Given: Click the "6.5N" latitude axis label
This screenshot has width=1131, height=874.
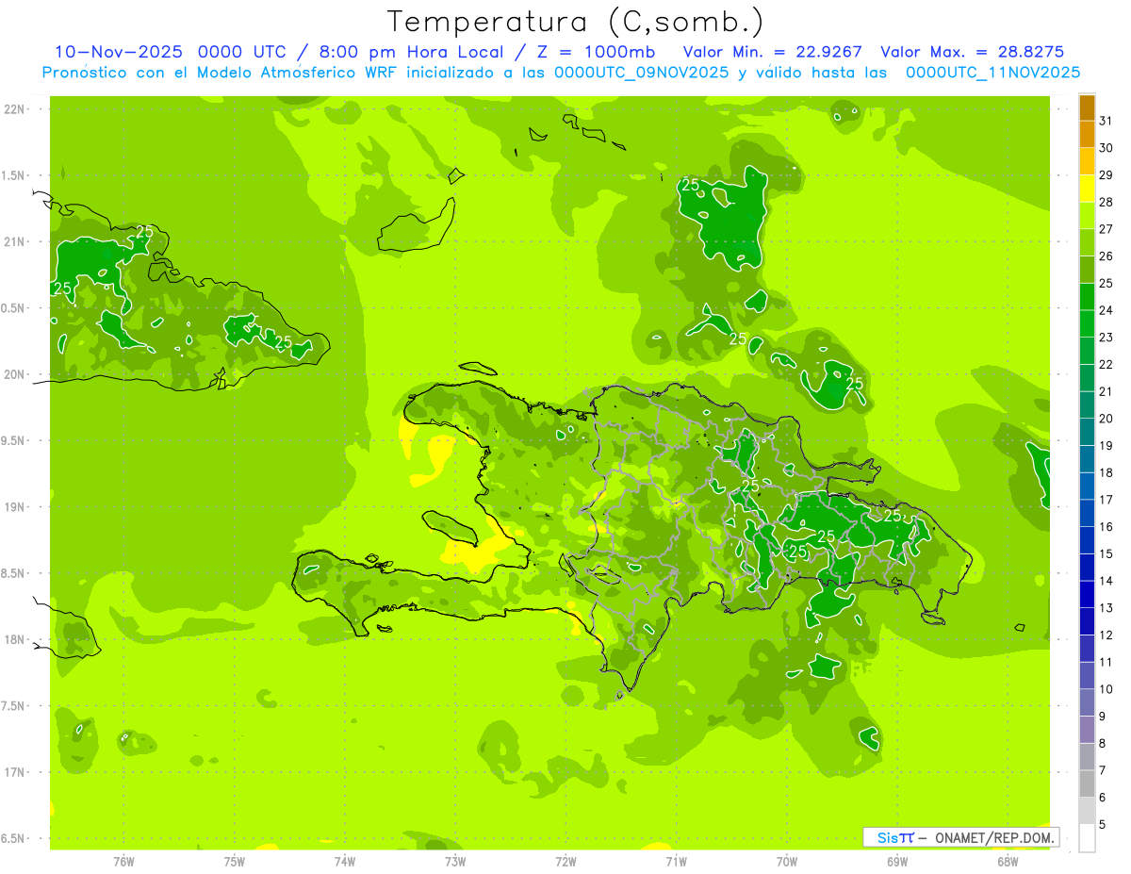Looking at the screenshot, I should (x=14, y=838).
